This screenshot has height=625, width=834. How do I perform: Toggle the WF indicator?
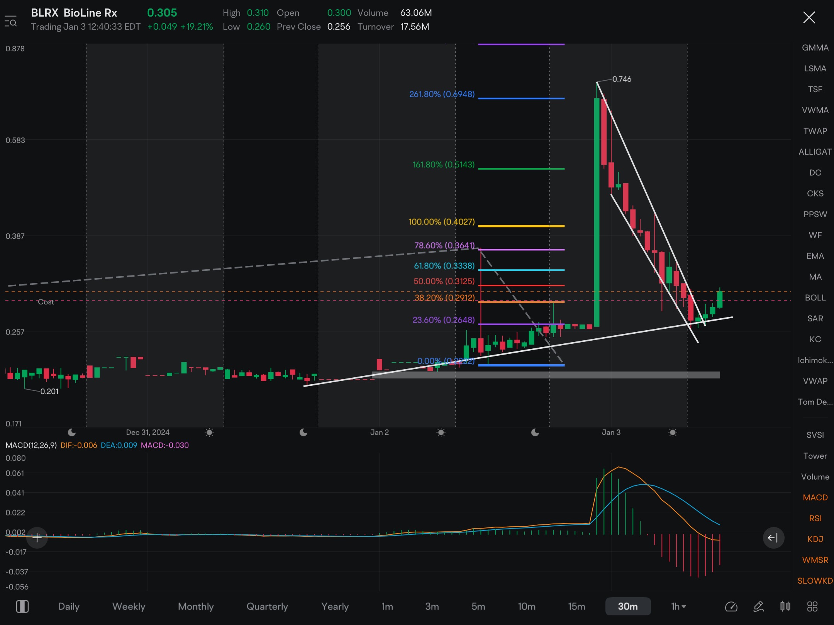(815, 235)
